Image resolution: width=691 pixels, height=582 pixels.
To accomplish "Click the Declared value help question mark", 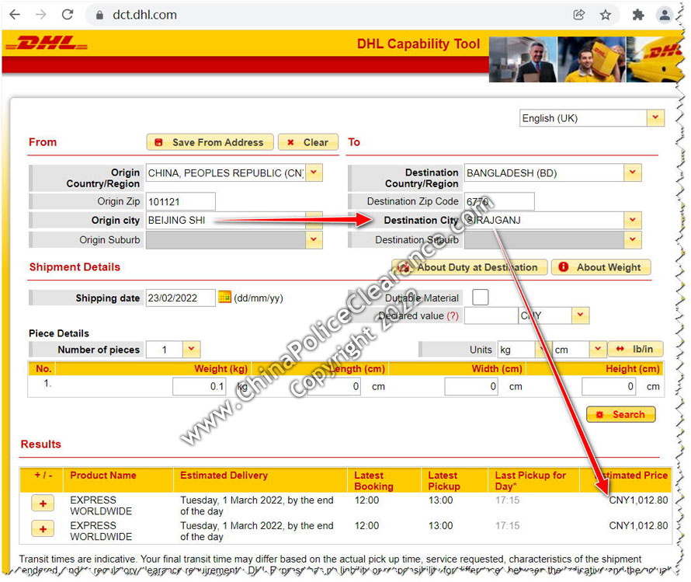I will point(453,315).
